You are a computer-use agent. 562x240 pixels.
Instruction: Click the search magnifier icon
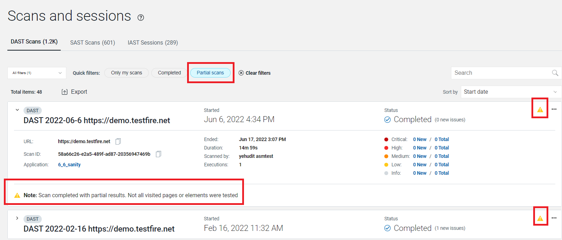click(555, 73)
